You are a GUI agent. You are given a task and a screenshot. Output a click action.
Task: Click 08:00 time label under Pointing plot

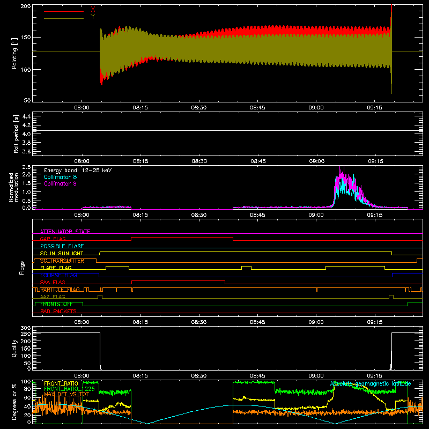(x=82, y=108)
